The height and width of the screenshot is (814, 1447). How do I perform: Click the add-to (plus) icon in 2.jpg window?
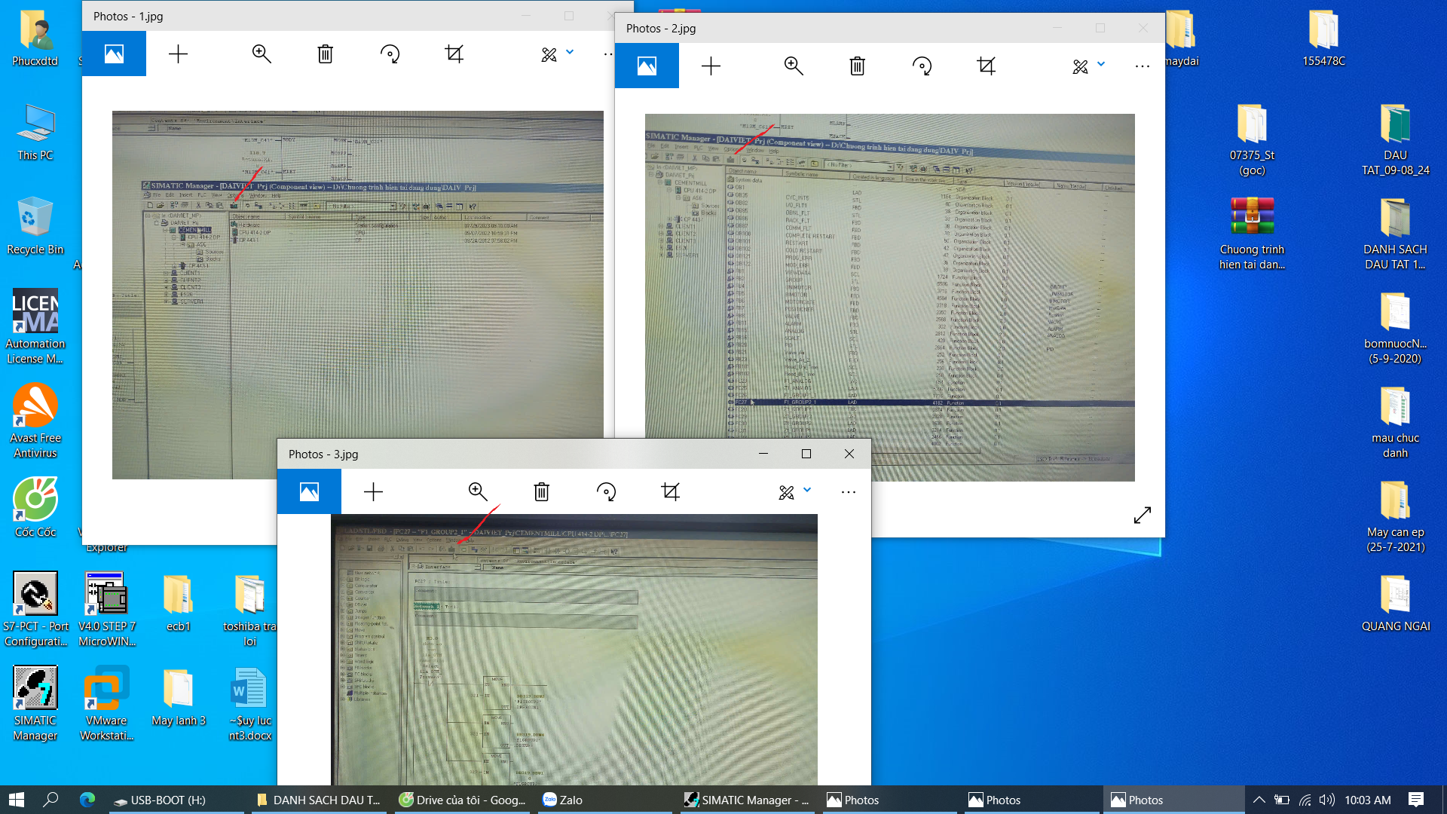[711, 66]
